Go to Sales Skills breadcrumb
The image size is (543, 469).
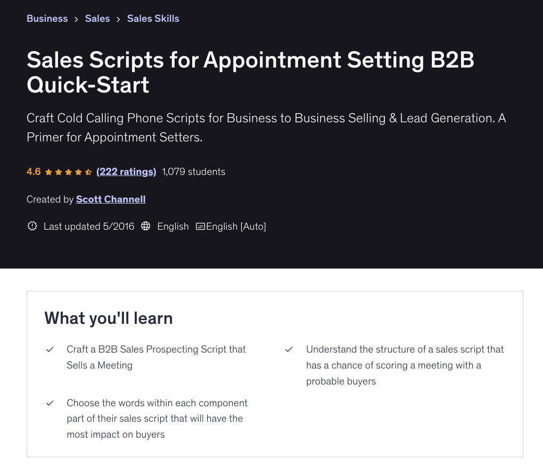153,19
